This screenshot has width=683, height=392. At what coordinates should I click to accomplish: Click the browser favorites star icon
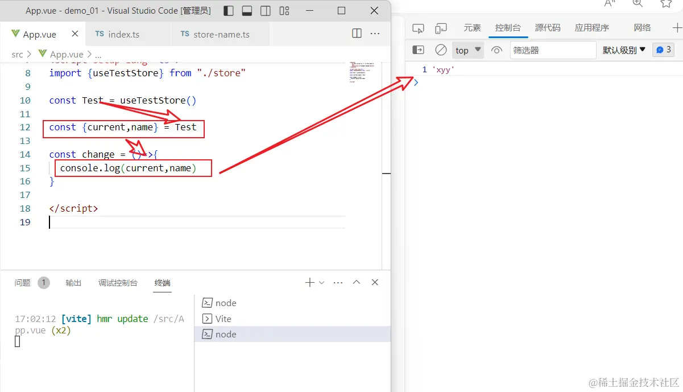point(666,3)
